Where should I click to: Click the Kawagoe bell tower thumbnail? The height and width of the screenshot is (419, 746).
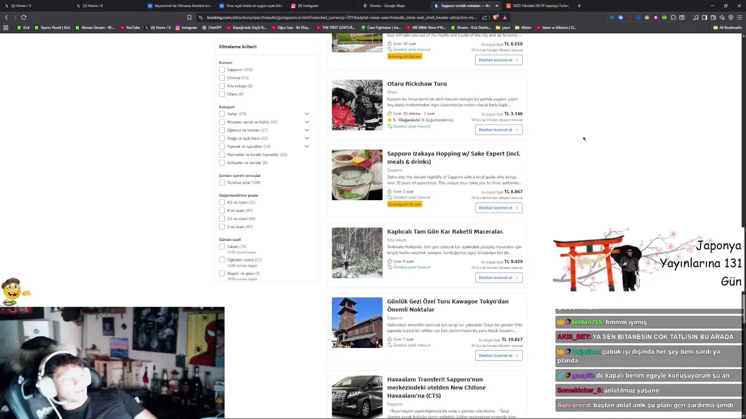tap(357, 322)
